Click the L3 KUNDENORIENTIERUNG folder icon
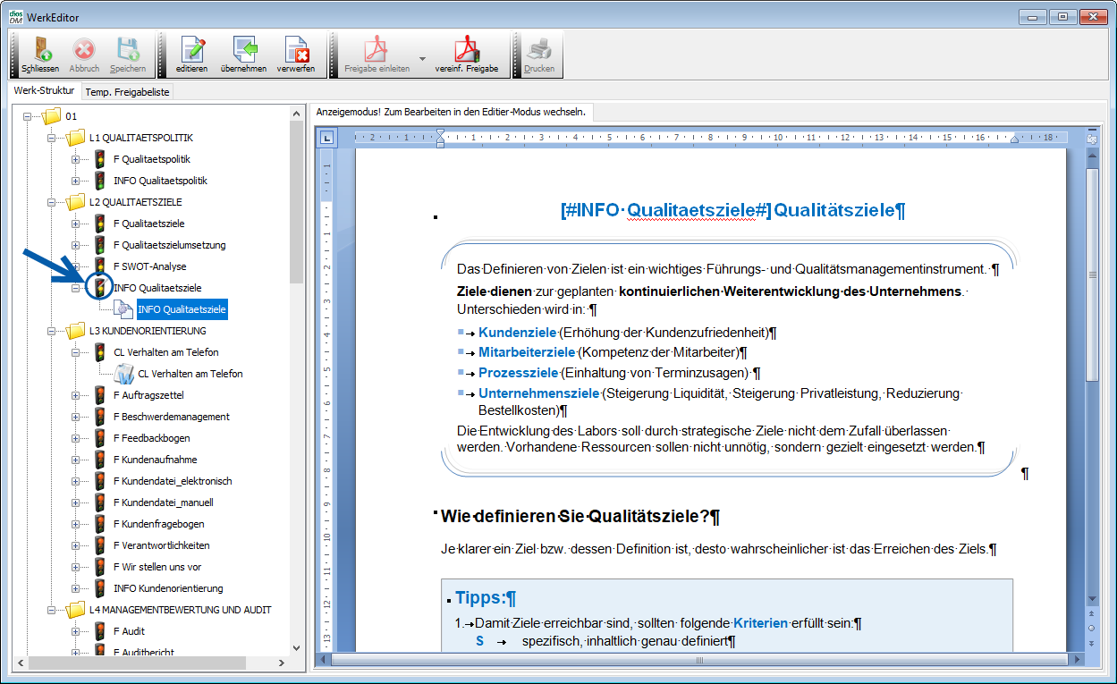 tap(76, 331)
